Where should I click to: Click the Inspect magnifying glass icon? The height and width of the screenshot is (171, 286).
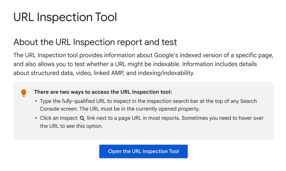(x=82, y=118)
